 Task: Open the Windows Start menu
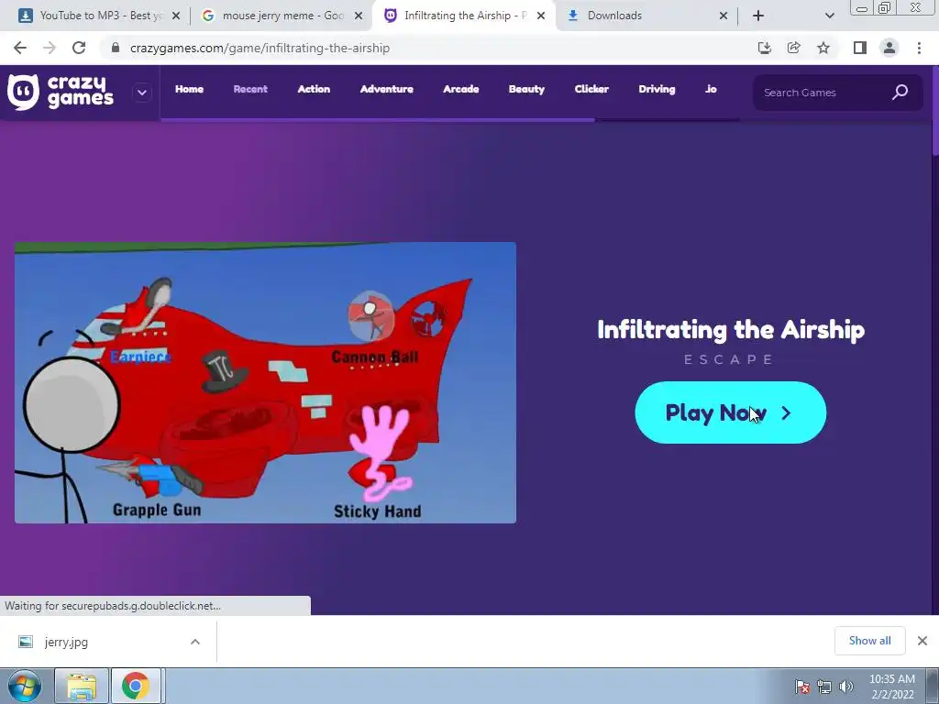[x=24, y=686]
